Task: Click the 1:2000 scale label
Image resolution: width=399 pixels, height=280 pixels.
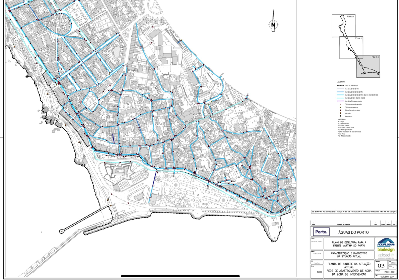Action: pos(320,272)
